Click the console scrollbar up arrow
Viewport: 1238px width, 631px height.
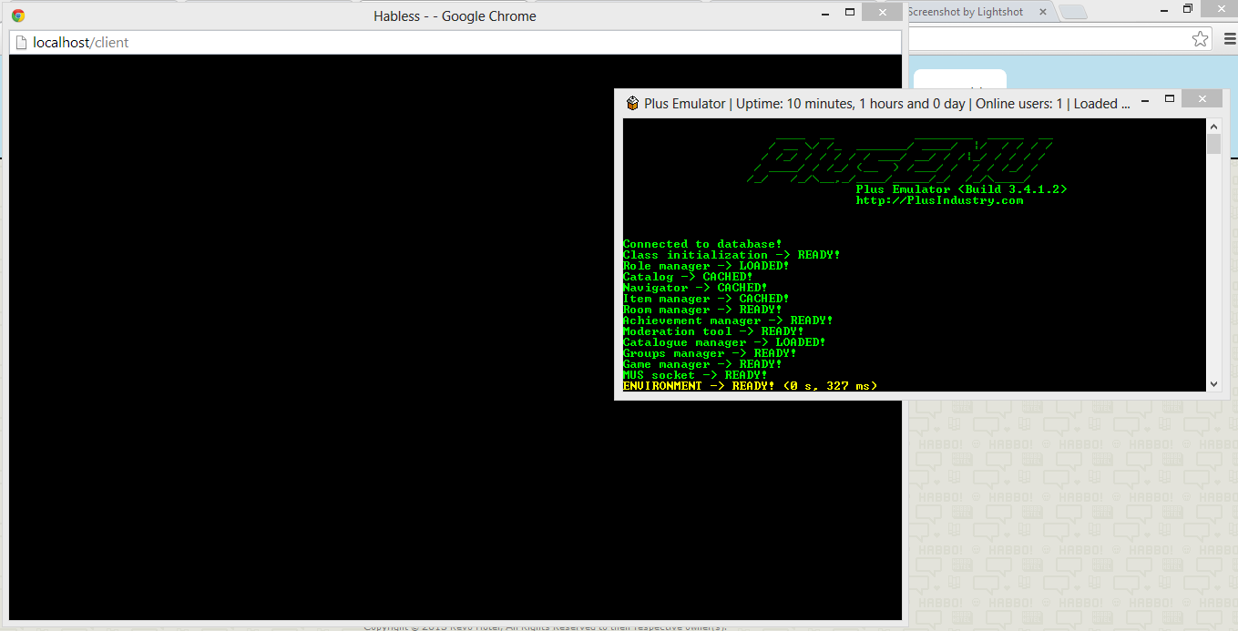coord(1213,126)
